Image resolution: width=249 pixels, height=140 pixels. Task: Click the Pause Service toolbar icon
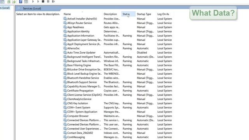tap(48, 2)
